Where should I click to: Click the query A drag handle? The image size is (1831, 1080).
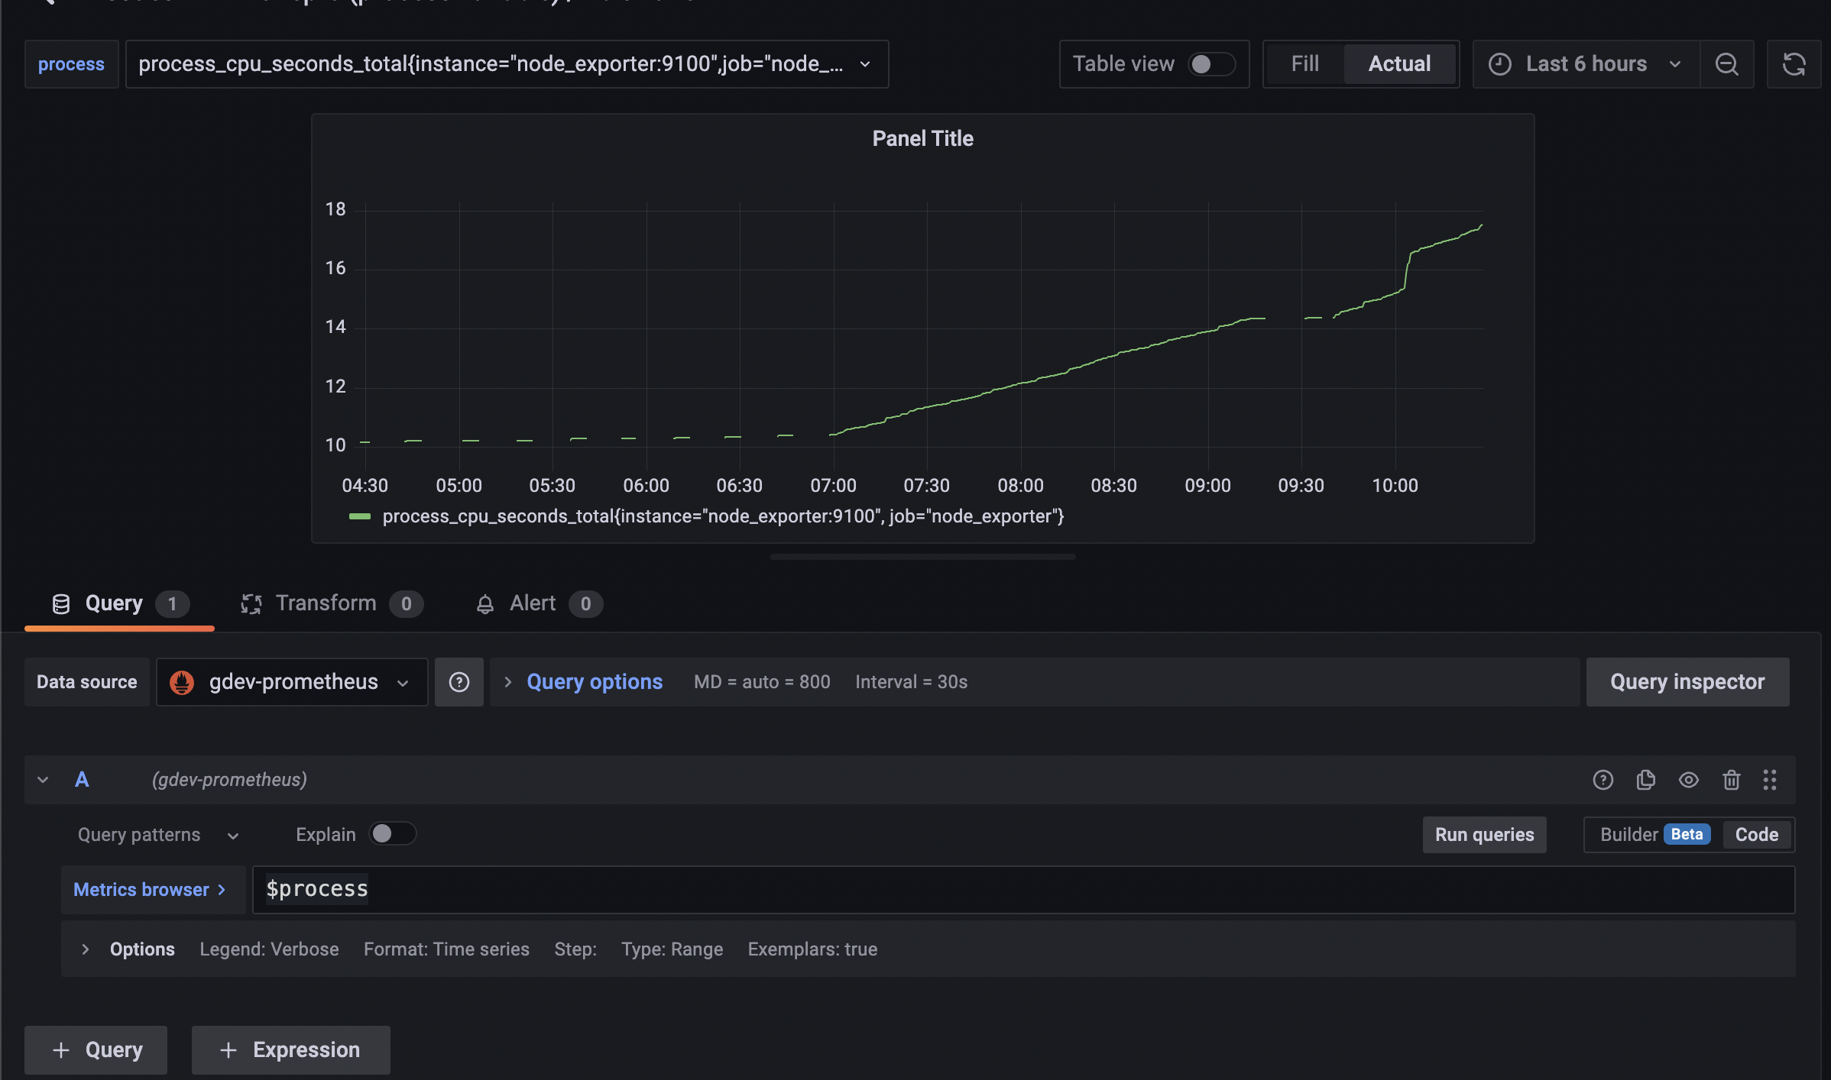(x=1770, y=780)
